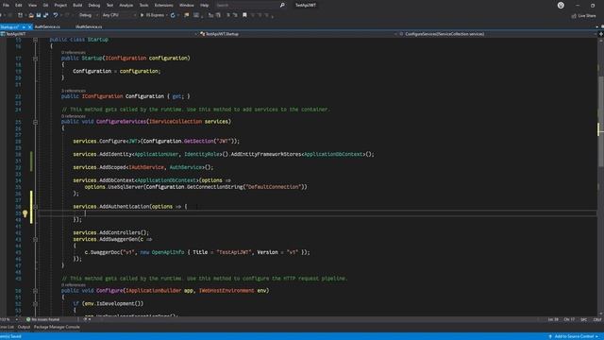Click the search magnifier icon

click(x=282, y=5)
